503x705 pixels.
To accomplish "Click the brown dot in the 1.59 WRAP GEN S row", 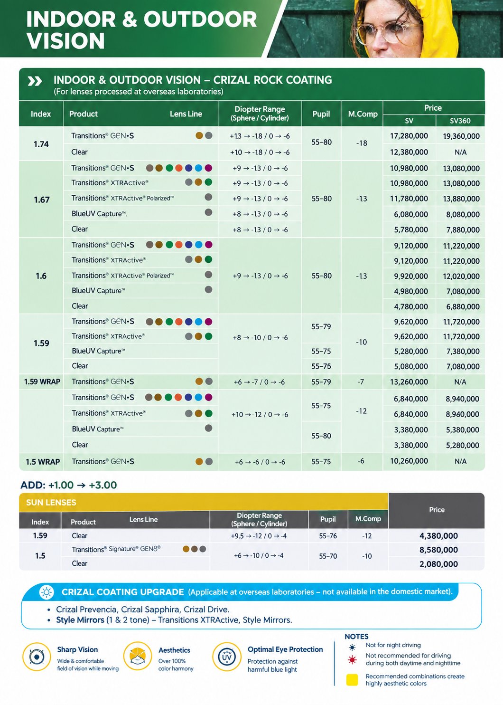I will click(199, 381).
